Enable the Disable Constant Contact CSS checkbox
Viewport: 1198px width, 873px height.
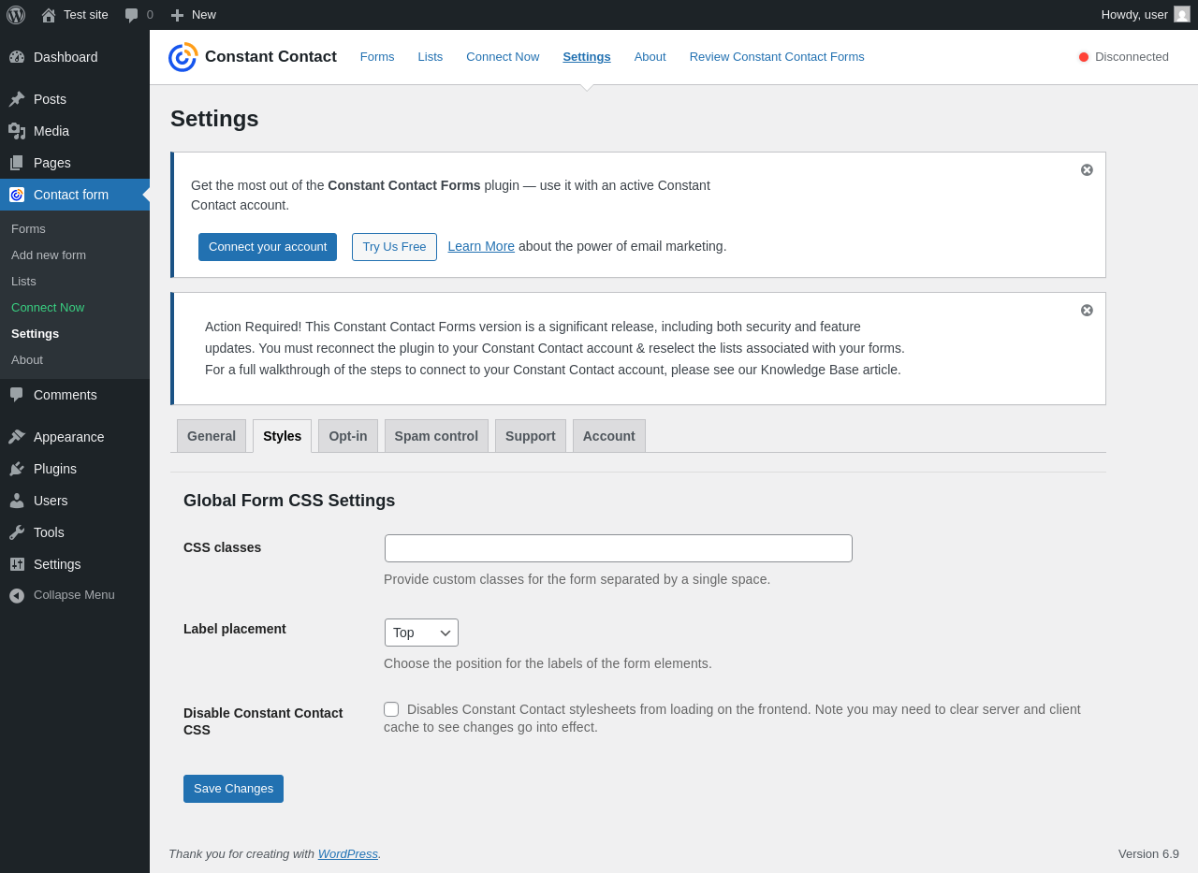(391, 709)
